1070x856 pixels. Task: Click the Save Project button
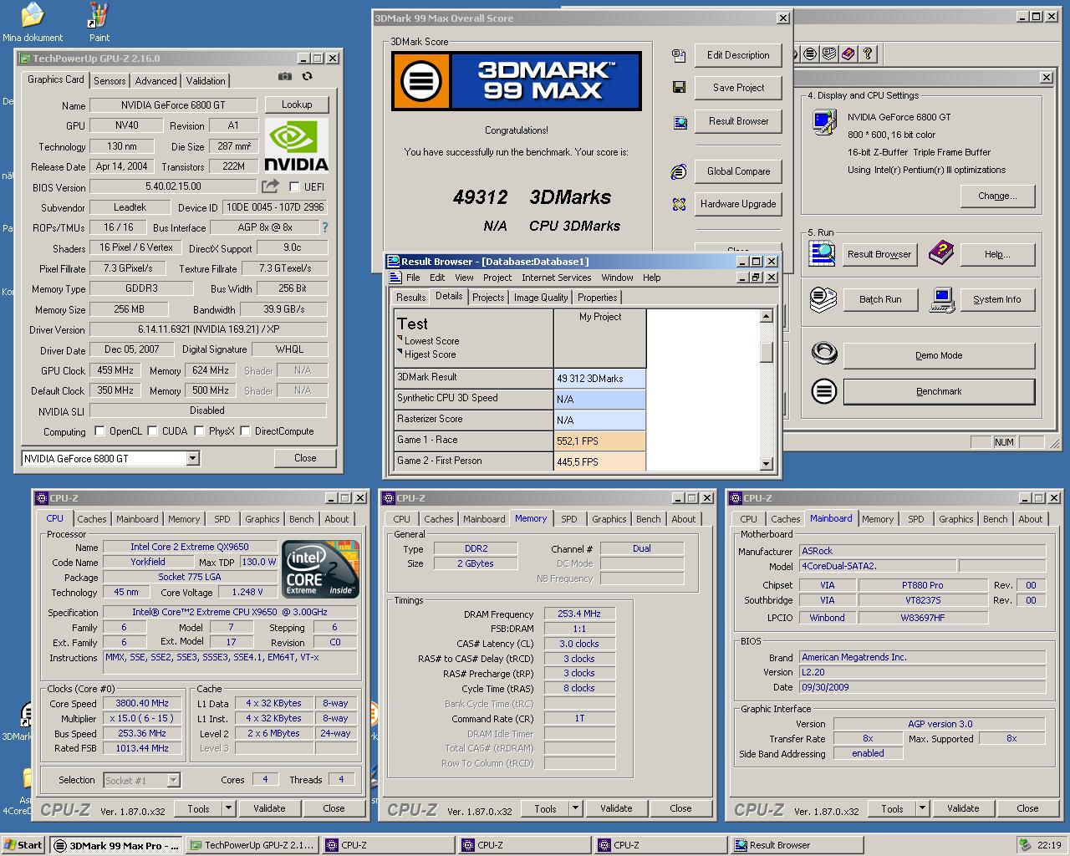[738, 88]
